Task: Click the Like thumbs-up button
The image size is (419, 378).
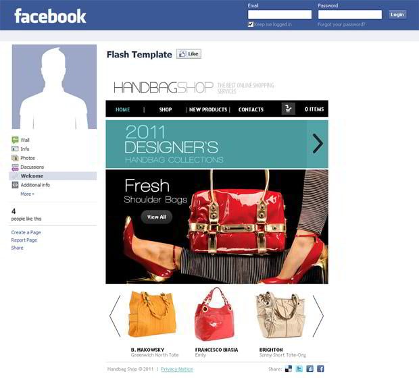Action: click(189, 54)
